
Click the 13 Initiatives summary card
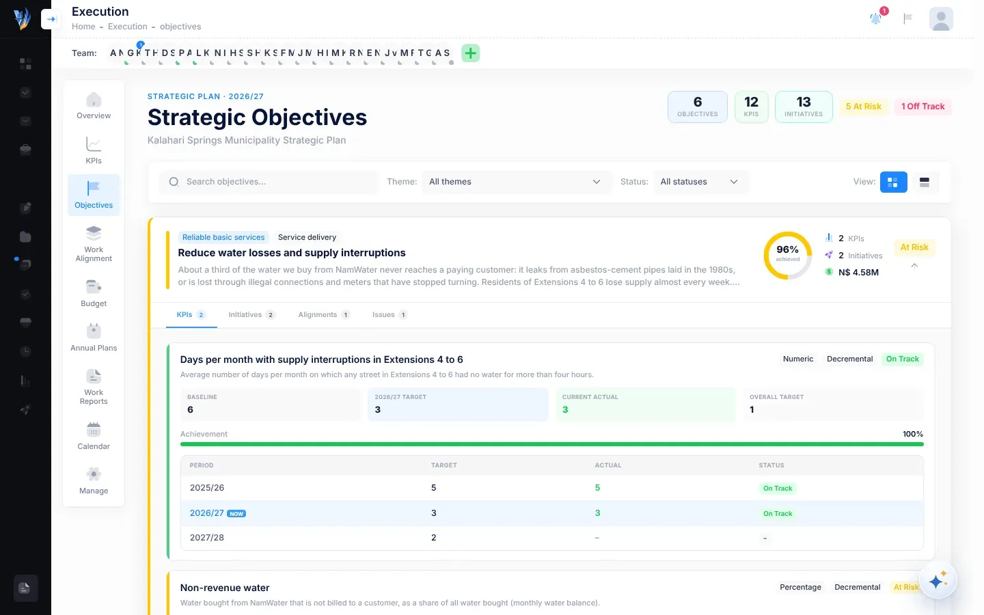[804, 107]
